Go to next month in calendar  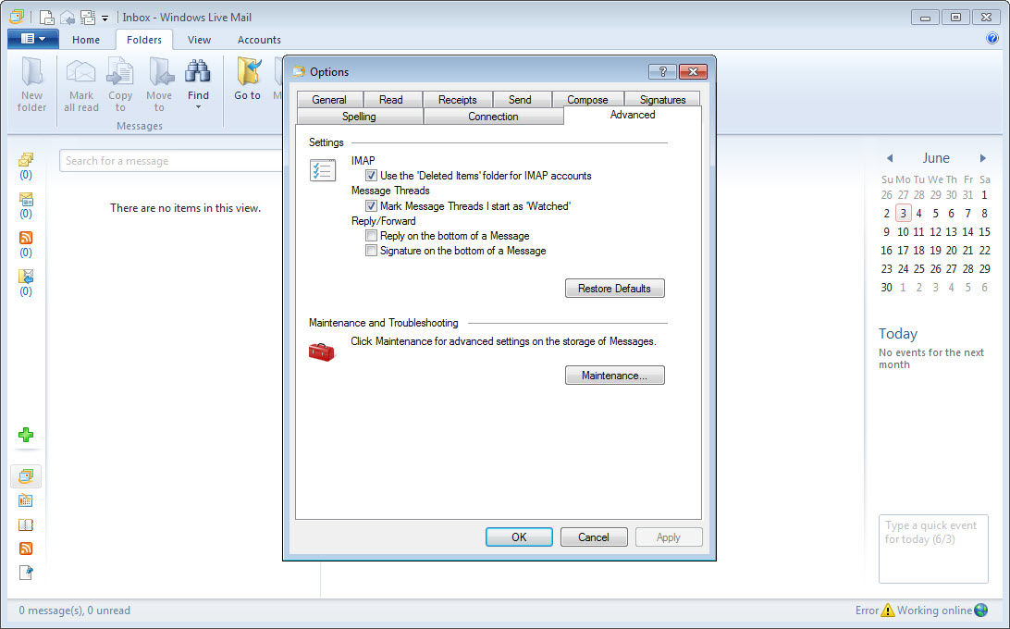click(983, 158)
